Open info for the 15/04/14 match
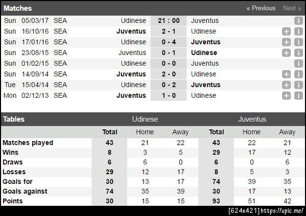 point(299,85)
